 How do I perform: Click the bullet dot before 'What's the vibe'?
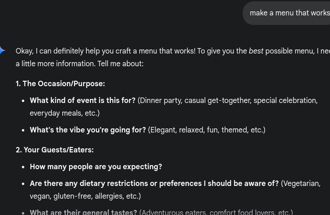(23, 130)
